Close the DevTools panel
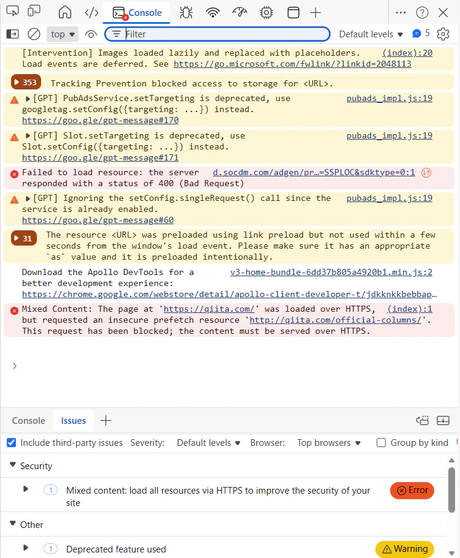Image resolution: width=460 pixels, height=558 pixels. pos(443,13)
